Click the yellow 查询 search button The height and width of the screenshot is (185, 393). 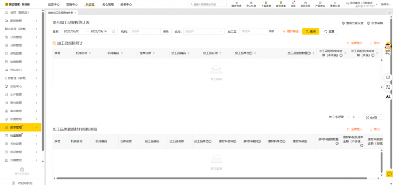[x=310, y=32]
